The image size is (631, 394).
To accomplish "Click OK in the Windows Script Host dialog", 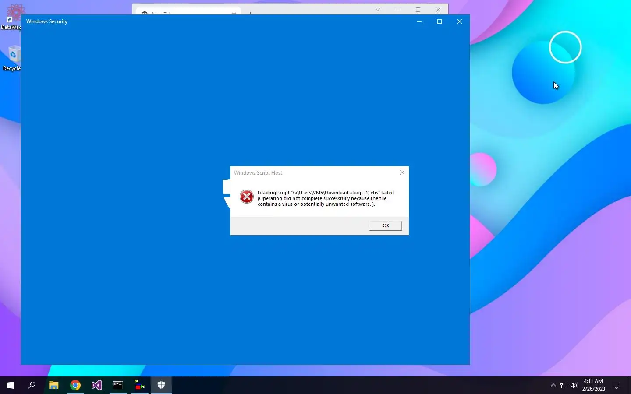I will point(386,225).
